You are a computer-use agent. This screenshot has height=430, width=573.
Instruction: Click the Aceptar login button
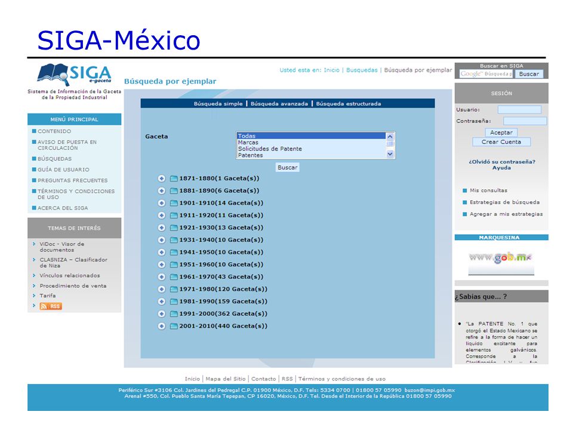tap(501, 133)
